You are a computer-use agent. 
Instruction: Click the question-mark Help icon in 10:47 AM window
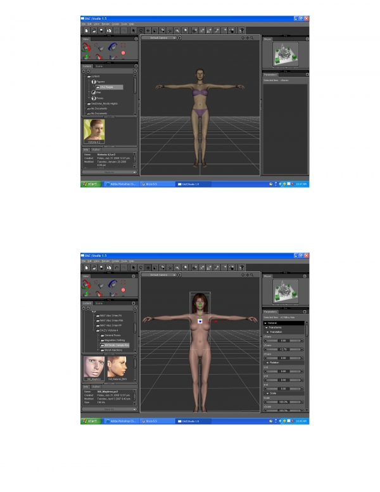(x=241, y=30)
